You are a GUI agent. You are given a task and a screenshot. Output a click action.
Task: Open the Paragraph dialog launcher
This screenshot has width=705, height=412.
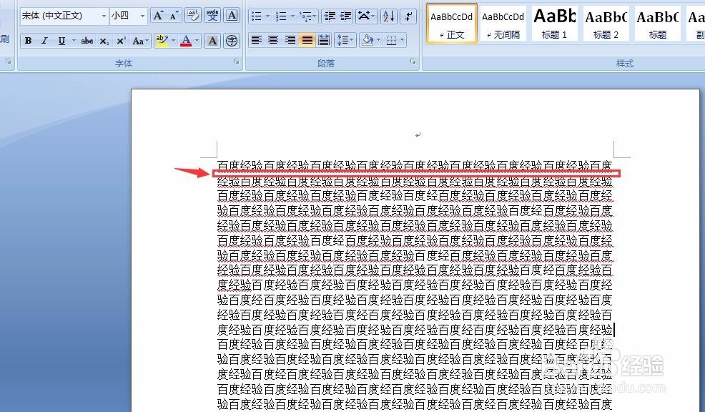[413, 62]
